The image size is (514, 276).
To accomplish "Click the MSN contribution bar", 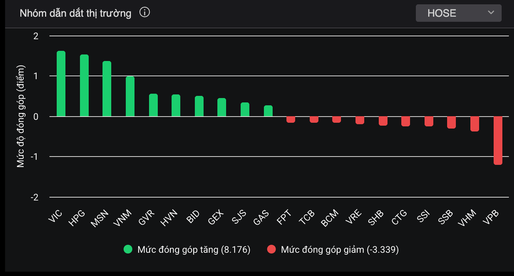I will click(107, 89).
